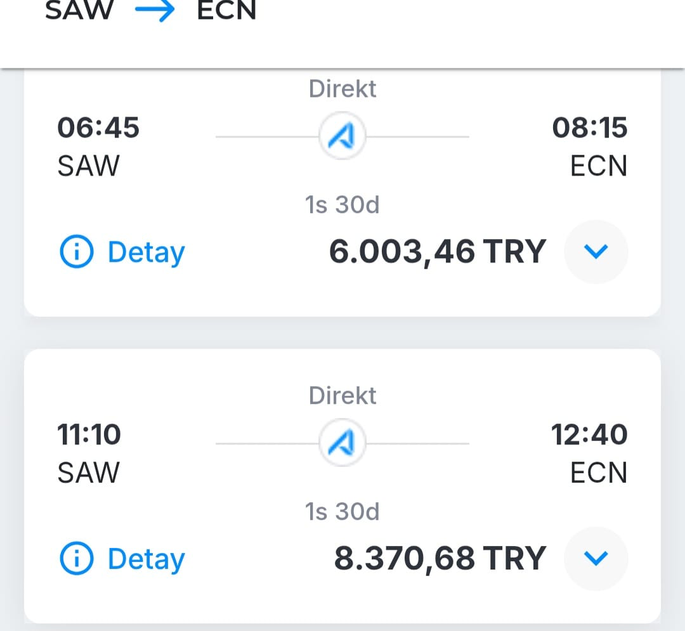
Task: Expand the 8.370,68 TRY flight chevron
Action: pos(596,559)
